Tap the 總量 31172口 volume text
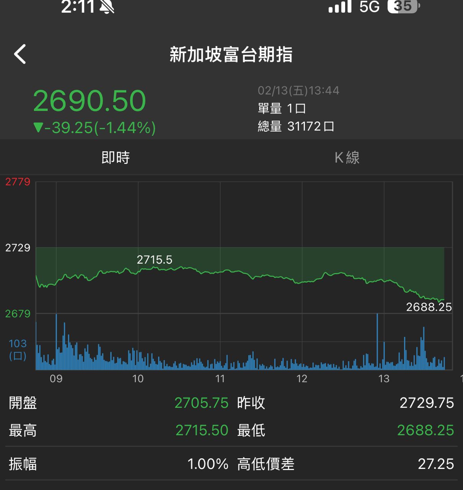 296,126
